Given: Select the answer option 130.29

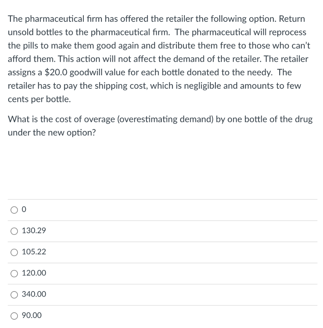Looking at the screenshot, I should 13,231.
